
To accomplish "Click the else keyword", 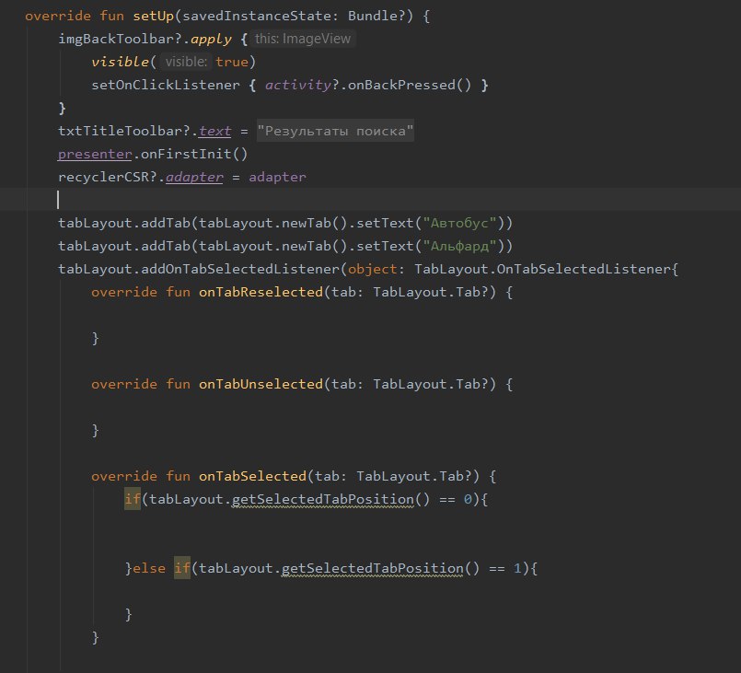I will click(x=149, y=568).
